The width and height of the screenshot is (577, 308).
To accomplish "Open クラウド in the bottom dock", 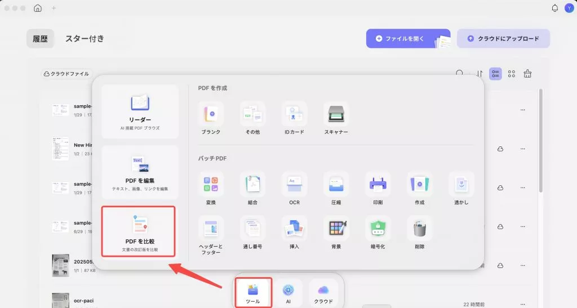I will (x=323, y=293).
